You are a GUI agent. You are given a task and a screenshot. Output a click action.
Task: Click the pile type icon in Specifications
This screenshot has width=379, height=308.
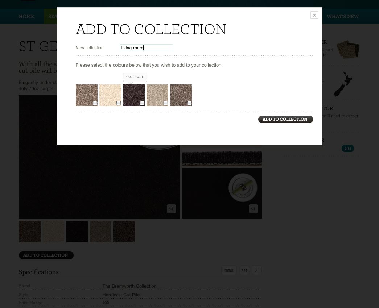click(x=229, y=270)
